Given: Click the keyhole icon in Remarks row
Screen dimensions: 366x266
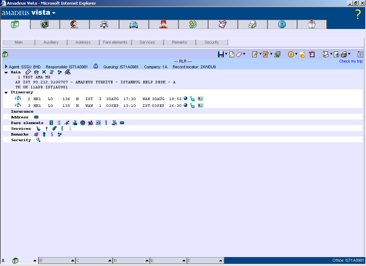Looking at the screenshot, I should pos(44,134).
